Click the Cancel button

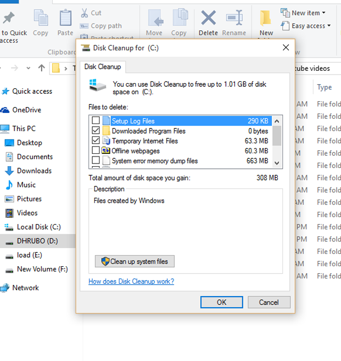pyautogui.click(x=269, y=302)
